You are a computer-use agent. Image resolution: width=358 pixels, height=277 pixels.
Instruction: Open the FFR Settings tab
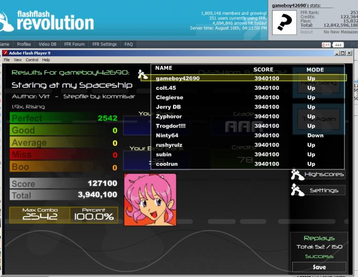[105, 44]
